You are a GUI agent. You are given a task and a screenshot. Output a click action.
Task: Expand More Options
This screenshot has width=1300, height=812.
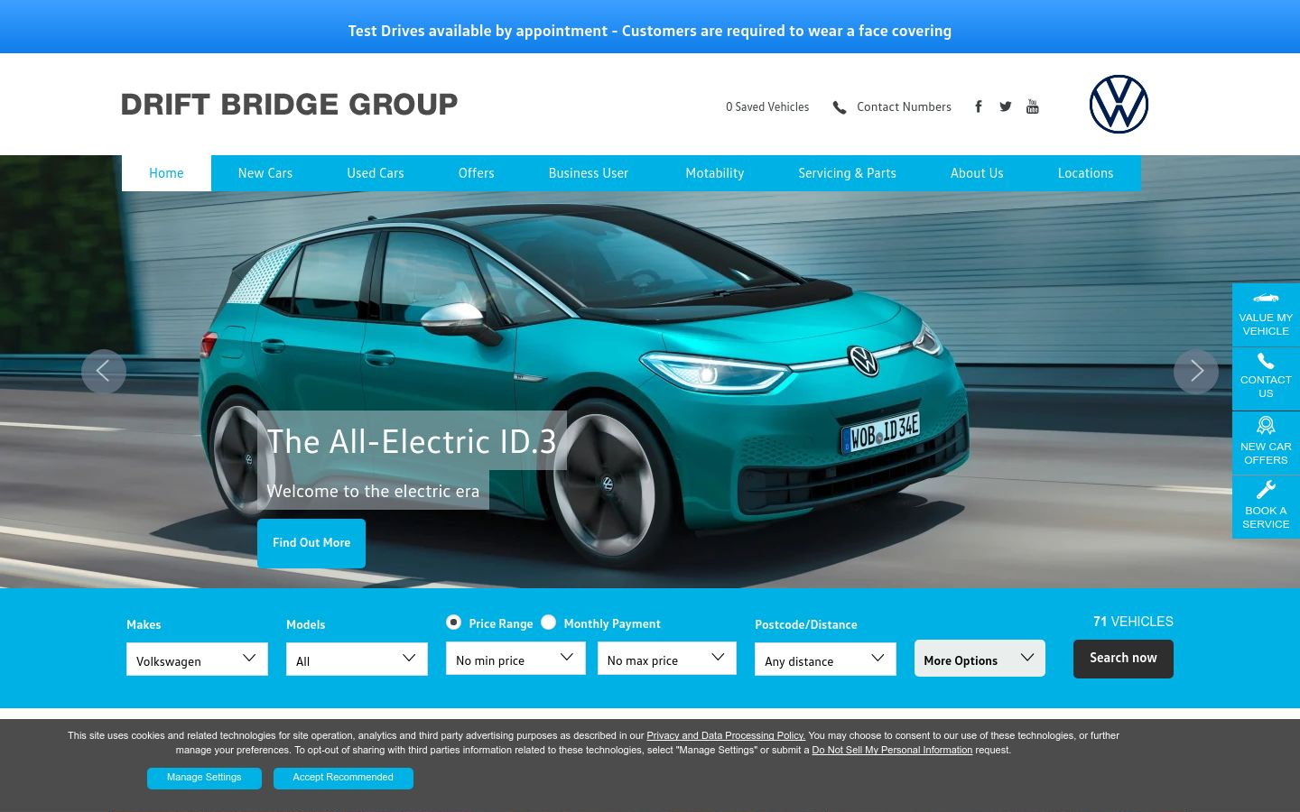[980, 659]
